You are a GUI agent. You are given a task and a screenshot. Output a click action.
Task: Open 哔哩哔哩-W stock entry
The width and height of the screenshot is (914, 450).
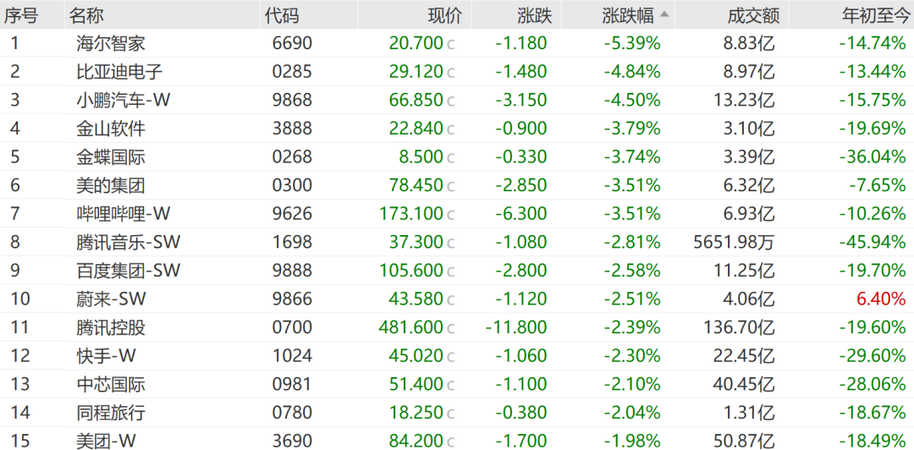click(x=123, y=214)
